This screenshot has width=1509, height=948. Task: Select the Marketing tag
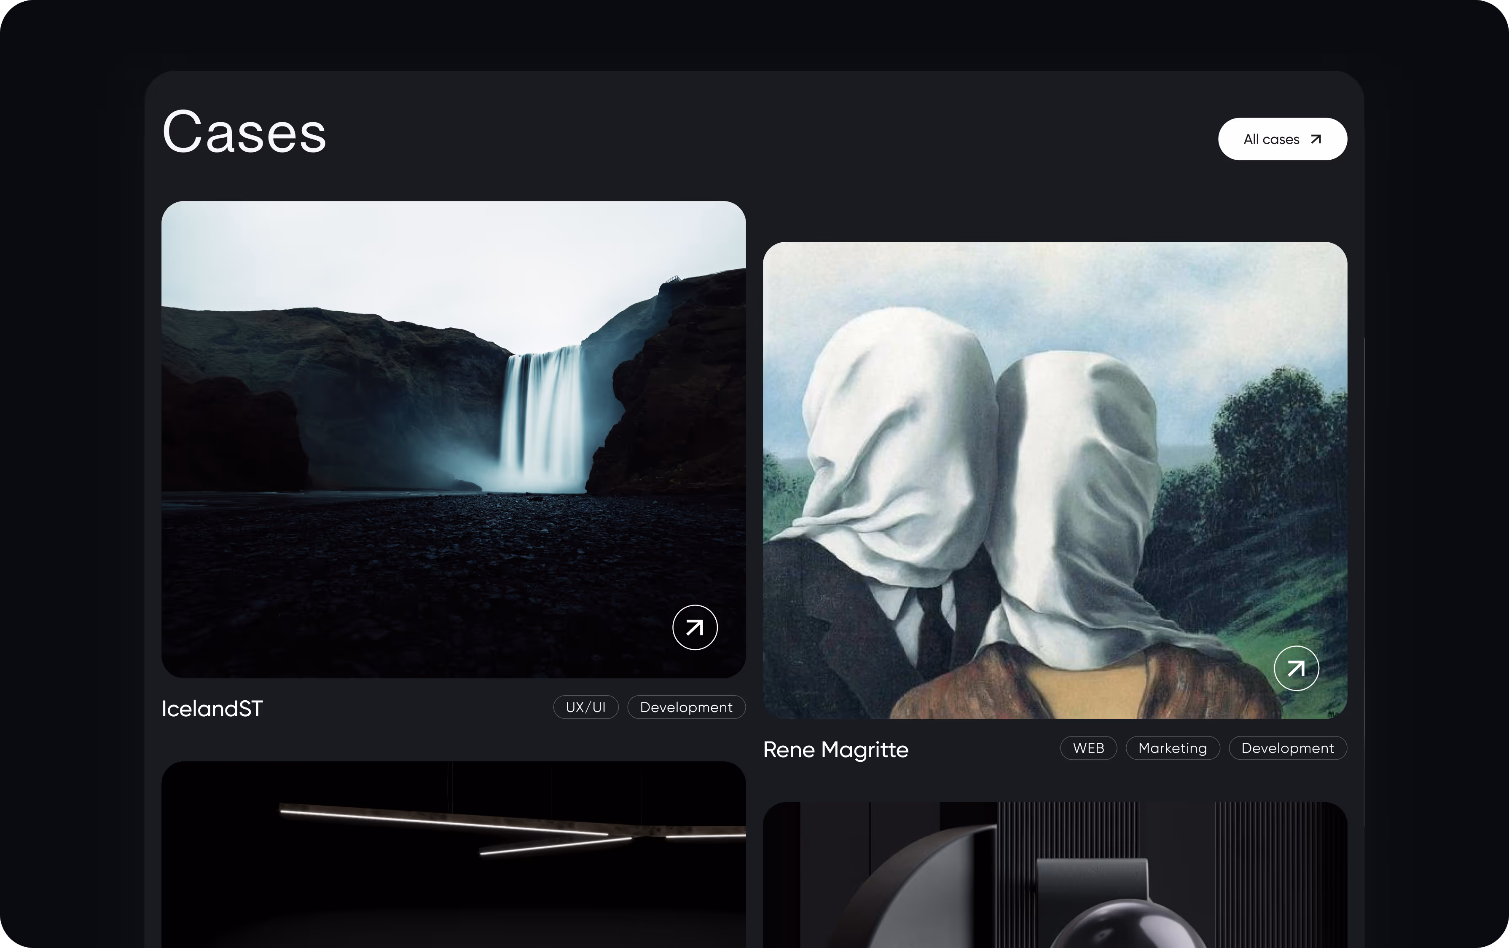click(1173, 748)
